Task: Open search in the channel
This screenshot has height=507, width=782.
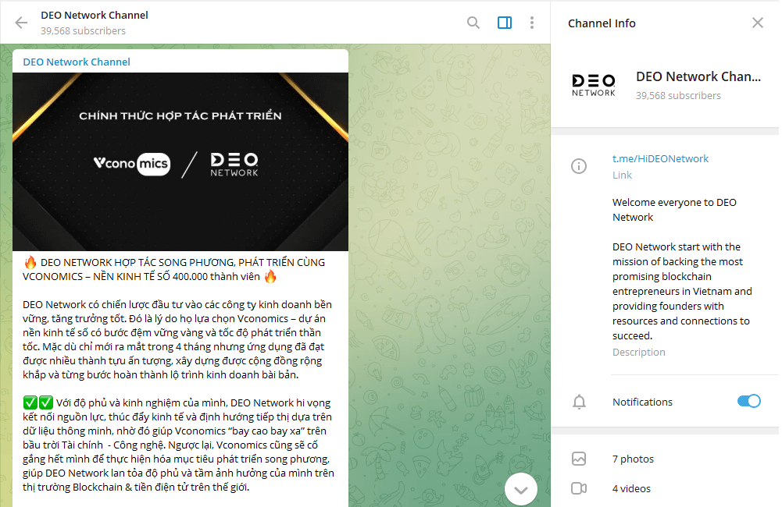Action: point(473,23)
